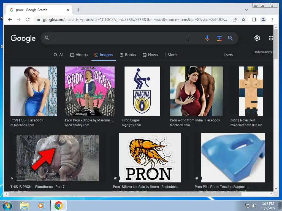Open a new tab with plus button
Image resolution: width=282 pixels, height=211 pixels.
pyautogui.click(x=78, y=10)
